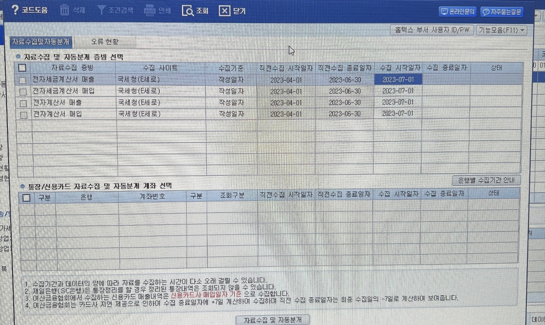Open the 자주묻는질문 FAQ button
The image size is (545, 325).
[502, 12]
